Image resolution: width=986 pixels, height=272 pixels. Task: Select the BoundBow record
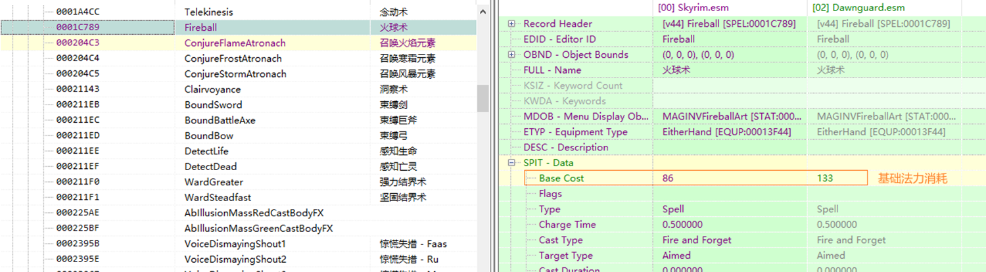(x=239, y=135)
